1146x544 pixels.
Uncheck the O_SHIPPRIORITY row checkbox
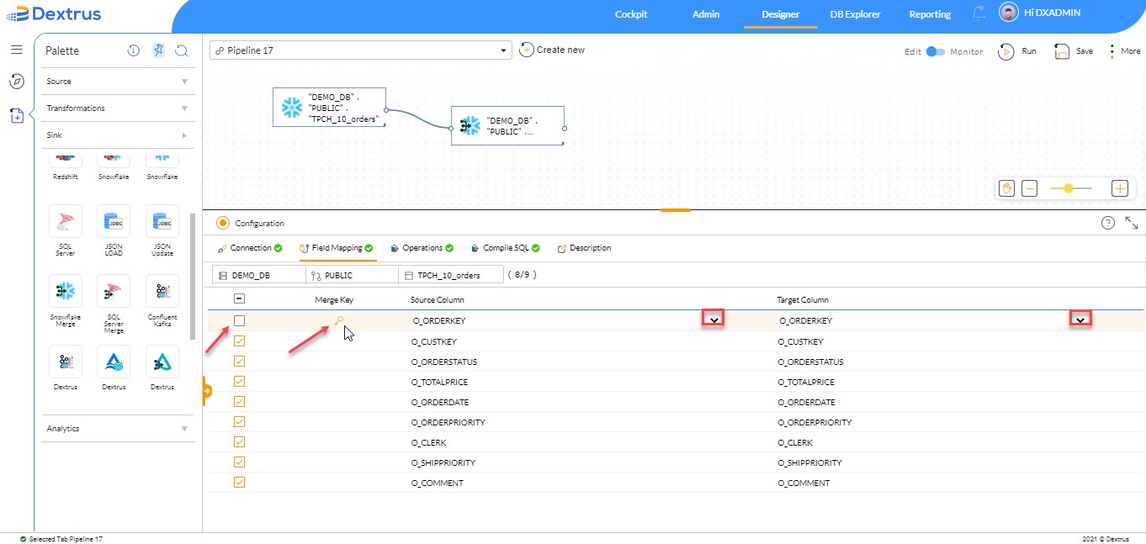(240, 462)
